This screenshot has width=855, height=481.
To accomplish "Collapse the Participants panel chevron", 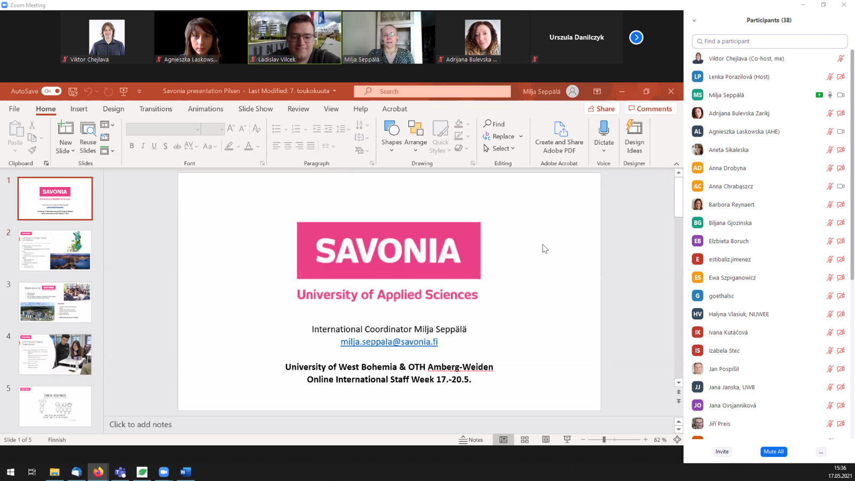I will 694,20.
